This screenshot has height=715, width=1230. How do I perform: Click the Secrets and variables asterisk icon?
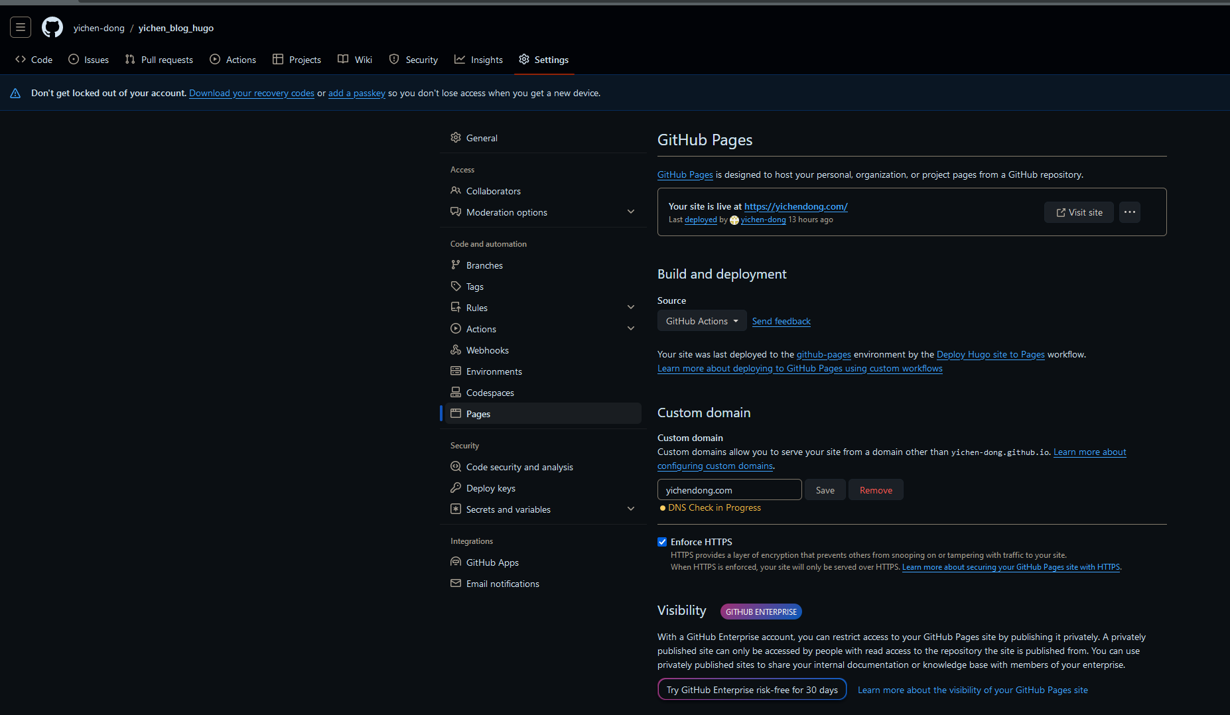(x=456, y=509)
